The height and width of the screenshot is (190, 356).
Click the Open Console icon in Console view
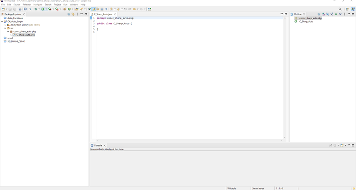click(342, 145)
